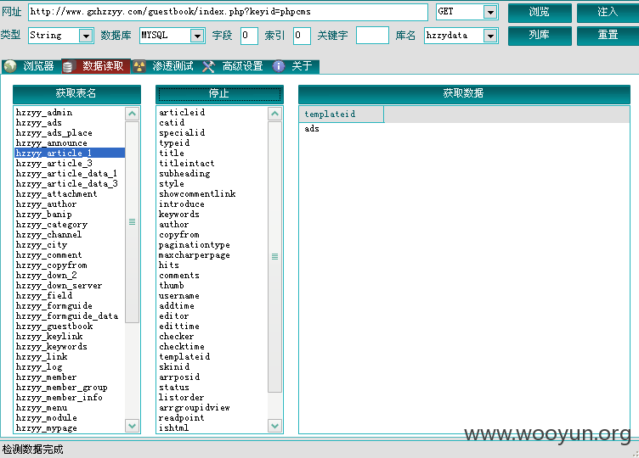This screenshot has width=639, height=458.
Task: Click the templateid data column header
Action: pos(342,114)
